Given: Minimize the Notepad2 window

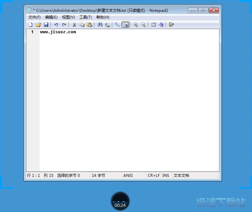Looking at the screenshot, I should click(x=193, y=11).
